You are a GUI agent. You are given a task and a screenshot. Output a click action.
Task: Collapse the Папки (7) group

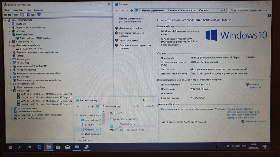[x=108, y=113]
